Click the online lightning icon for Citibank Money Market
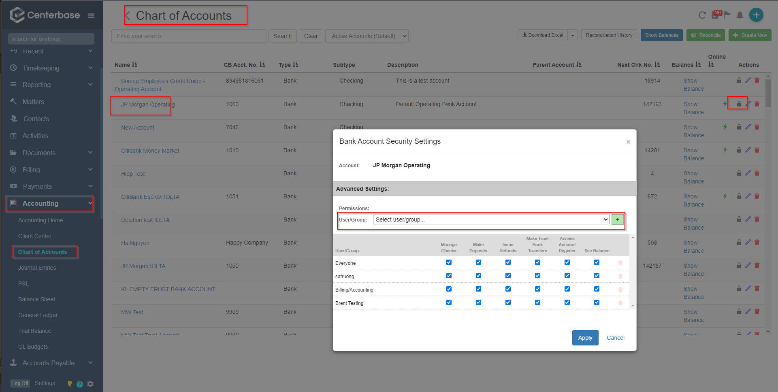 click(x=725, y=150)
